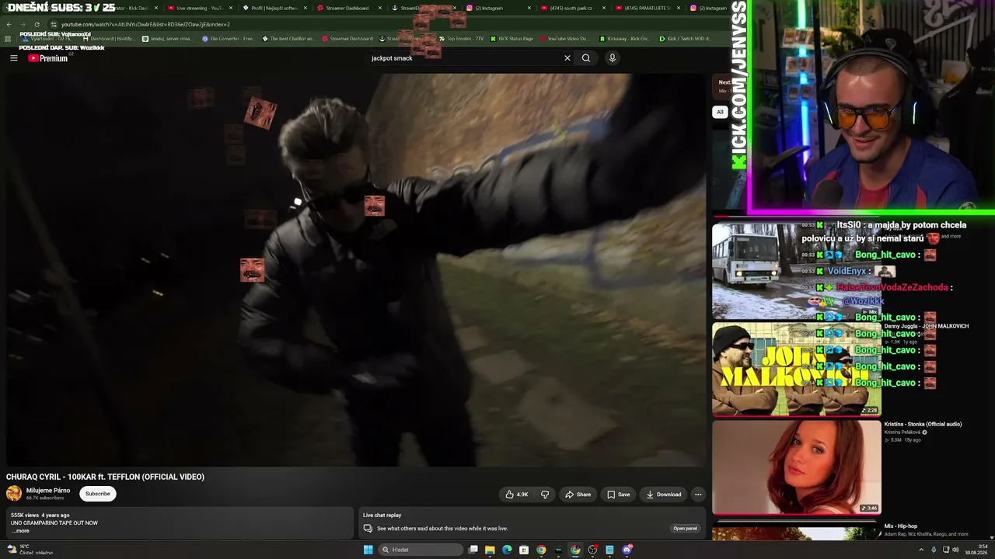Like the video (4.9K)
Image resolution: width=995 pixels, height=559 pixels.
(517, 495)
